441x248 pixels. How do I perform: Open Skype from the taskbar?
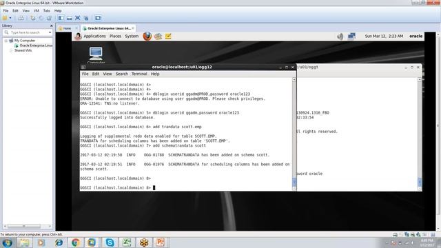tap(110, 242)
